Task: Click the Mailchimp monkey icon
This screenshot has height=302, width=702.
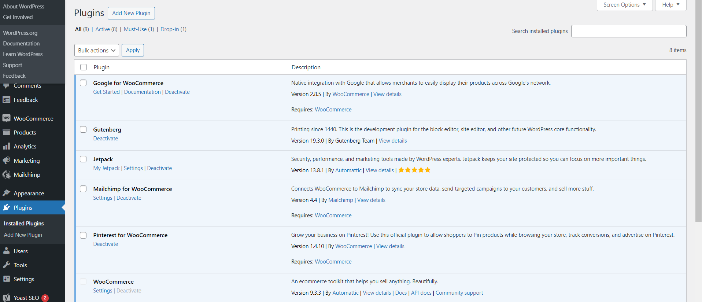Action: pos(6,175)
